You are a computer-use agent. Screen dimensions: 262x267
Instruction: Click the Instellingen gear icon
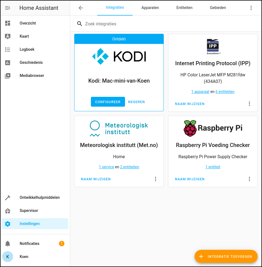point(8,224)
